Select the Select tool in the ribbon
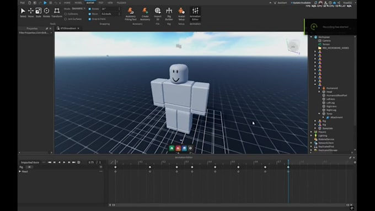The image size is (375, 211). 23,13
